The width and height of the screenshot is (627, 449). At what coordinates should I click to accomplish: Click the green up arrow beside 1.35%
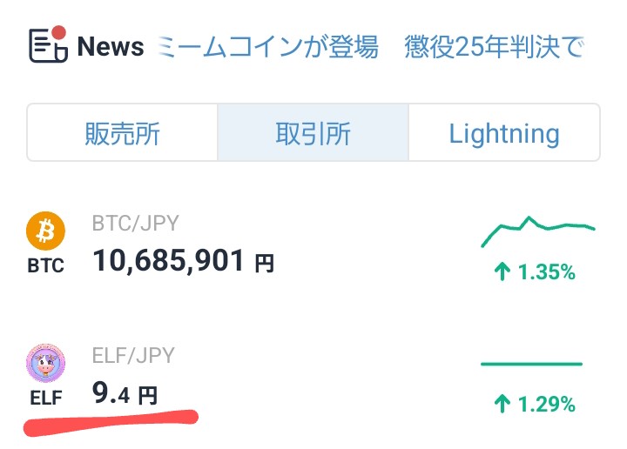coord(502,271)
